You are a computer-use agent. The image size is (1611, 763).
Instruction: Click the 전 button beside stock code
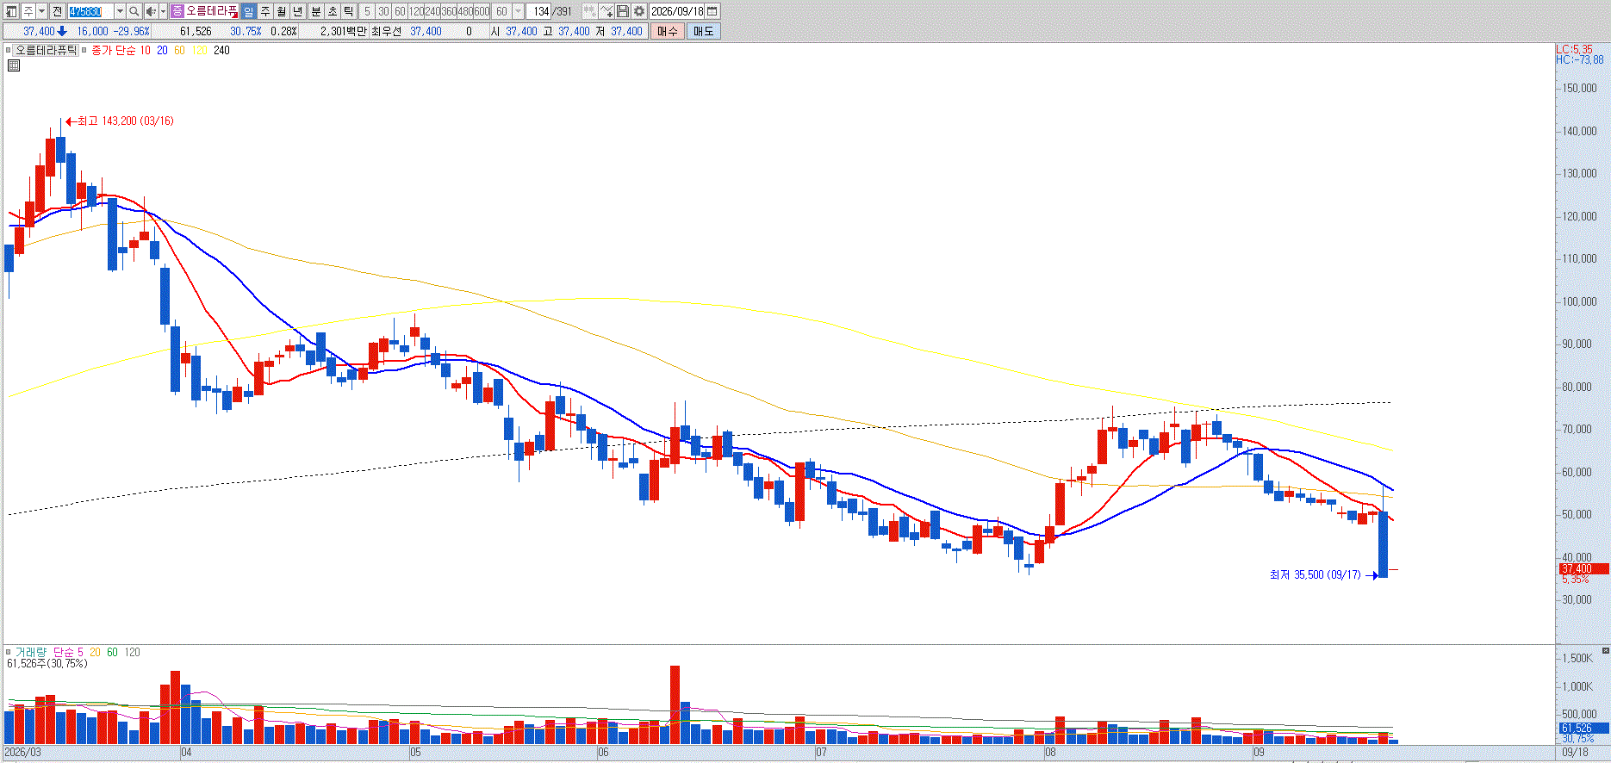[57, 11]
